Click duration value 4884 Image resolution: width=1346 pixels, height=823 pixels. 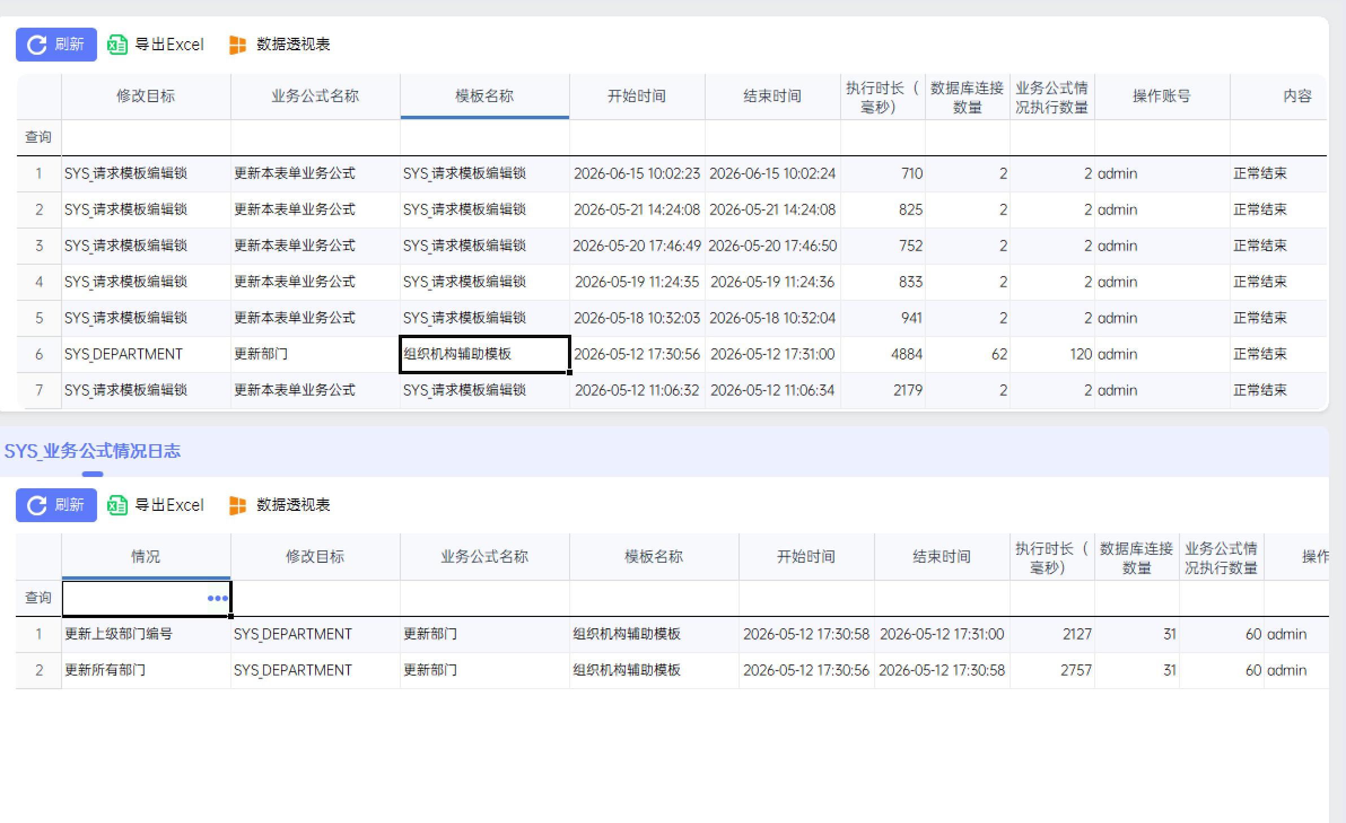(883, 354)
